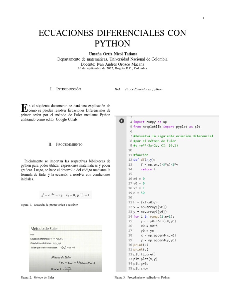225x301 pixels.
Task: Click code line 'f = np.exp(-3*x)-2*y'
Action: point(159,165)
